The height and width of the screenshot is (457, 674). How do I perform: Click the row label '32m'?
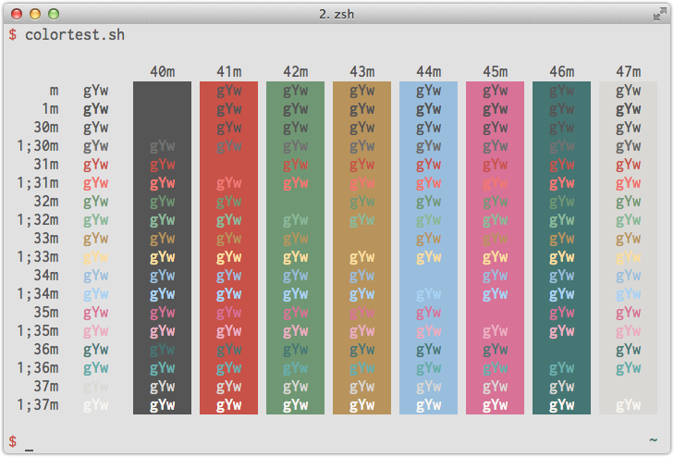tap(46, 201)
